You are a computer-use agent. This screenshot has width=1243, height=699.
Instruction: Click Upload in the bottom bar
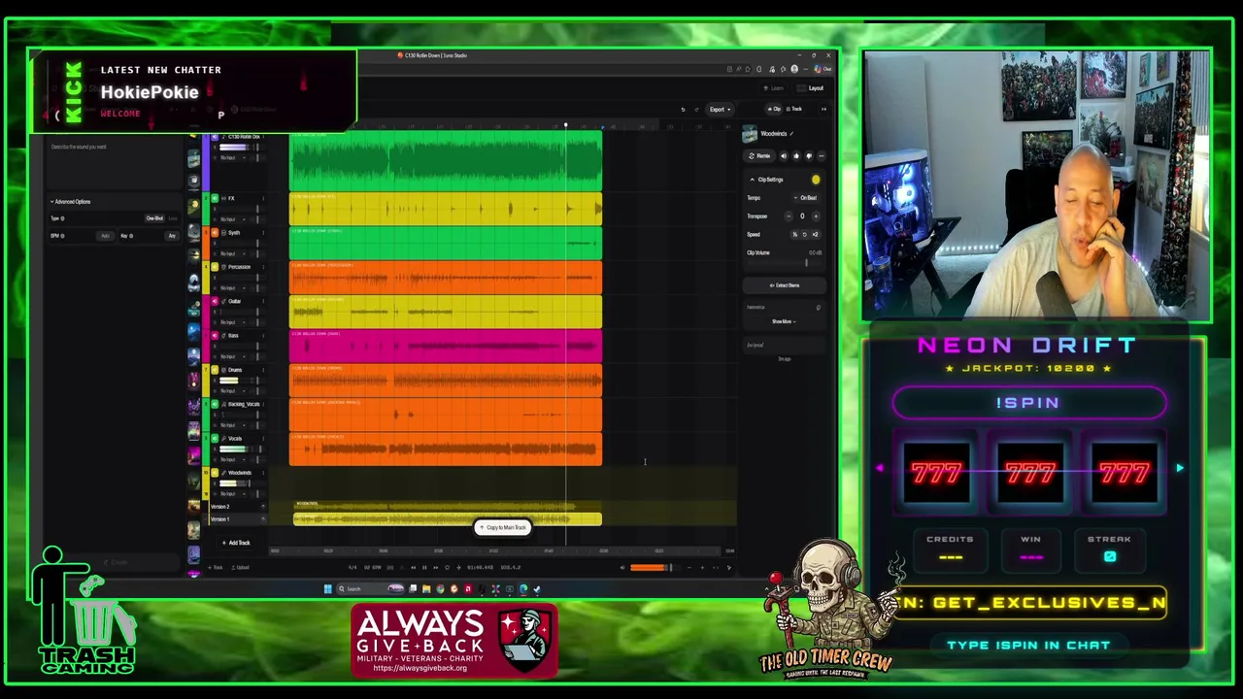pyautogui.click(x=240, y=567)
